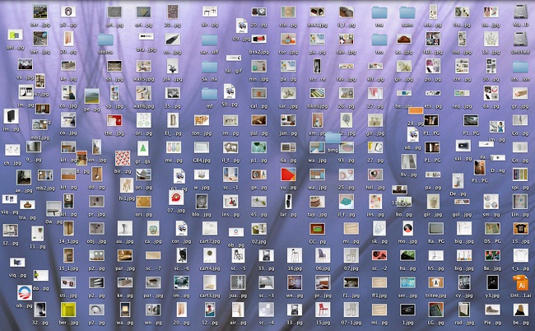Open the Sa..na folder

click(x=210, y=67)
